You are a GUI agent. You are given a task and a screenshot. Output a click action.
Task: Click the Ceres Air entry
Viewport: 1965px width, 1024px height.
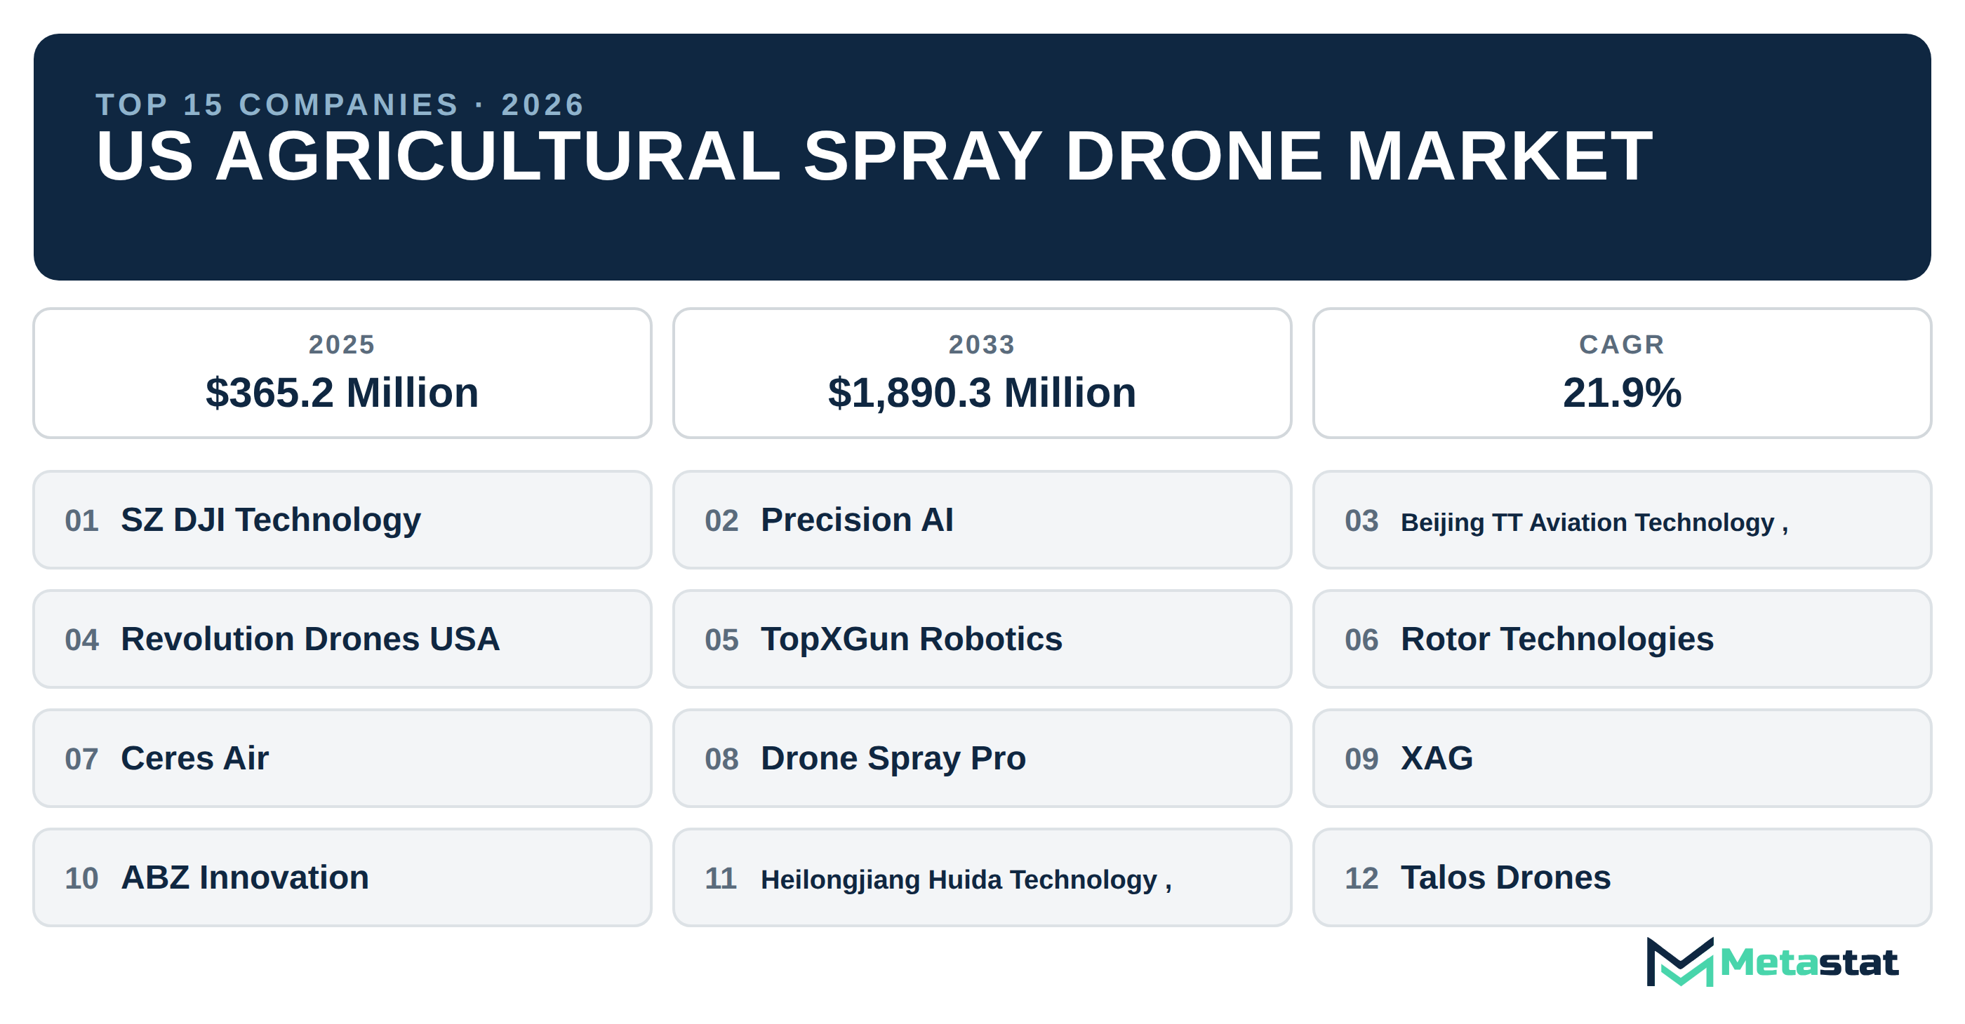pos(342,758)
